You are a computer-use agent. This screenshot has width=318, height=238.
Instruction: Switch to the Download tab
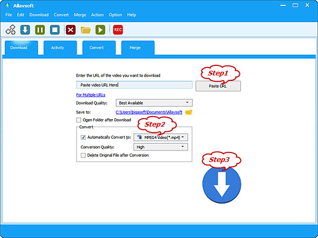(x=21, y=48)
